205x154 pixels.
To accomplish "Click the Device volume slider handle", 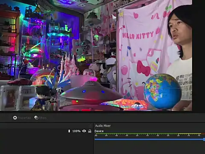I will coord(204,139).
